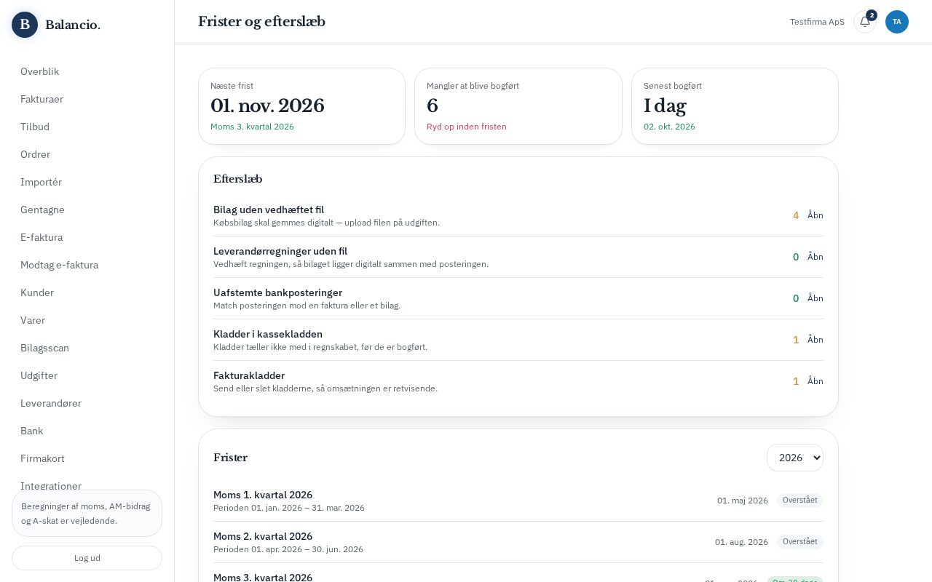Click the Næste frist 01. nov. 2026 card
The height and width of the screenshot is (582, 932).
tap(301, 106)
